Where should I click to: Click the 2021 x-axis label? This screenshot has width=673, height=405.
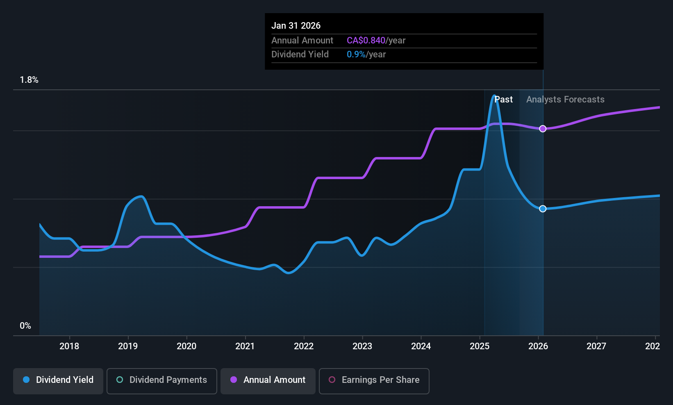point(245,346)
